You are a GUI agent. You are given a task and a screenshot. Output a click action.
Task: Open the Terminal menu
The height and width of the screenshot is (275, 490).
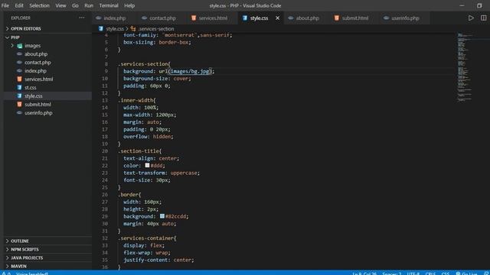109,5
